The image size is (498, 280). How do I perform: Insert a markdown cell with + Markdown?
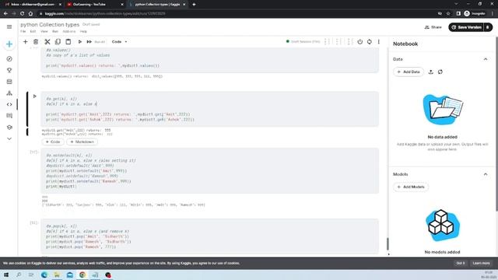click(82, 142)
